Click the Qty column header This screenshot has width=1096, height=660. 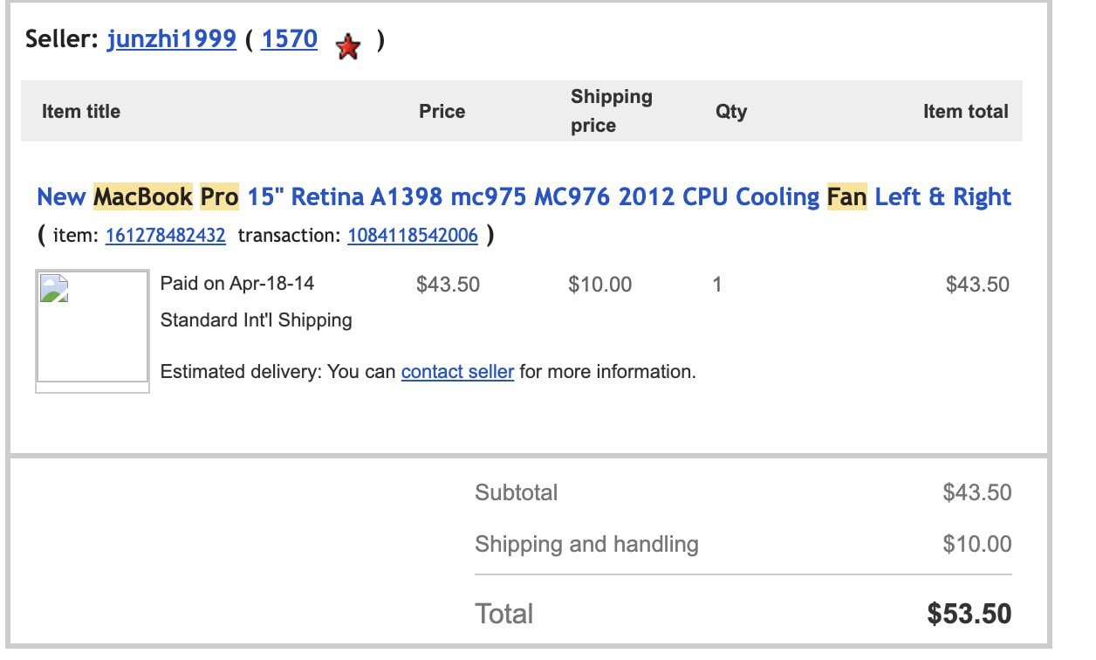coord(731,112)
